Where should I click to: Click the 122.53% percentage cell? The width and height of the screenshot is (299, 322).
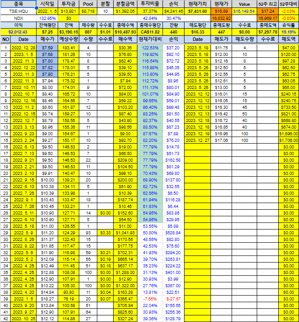click(x=150, y=48)
